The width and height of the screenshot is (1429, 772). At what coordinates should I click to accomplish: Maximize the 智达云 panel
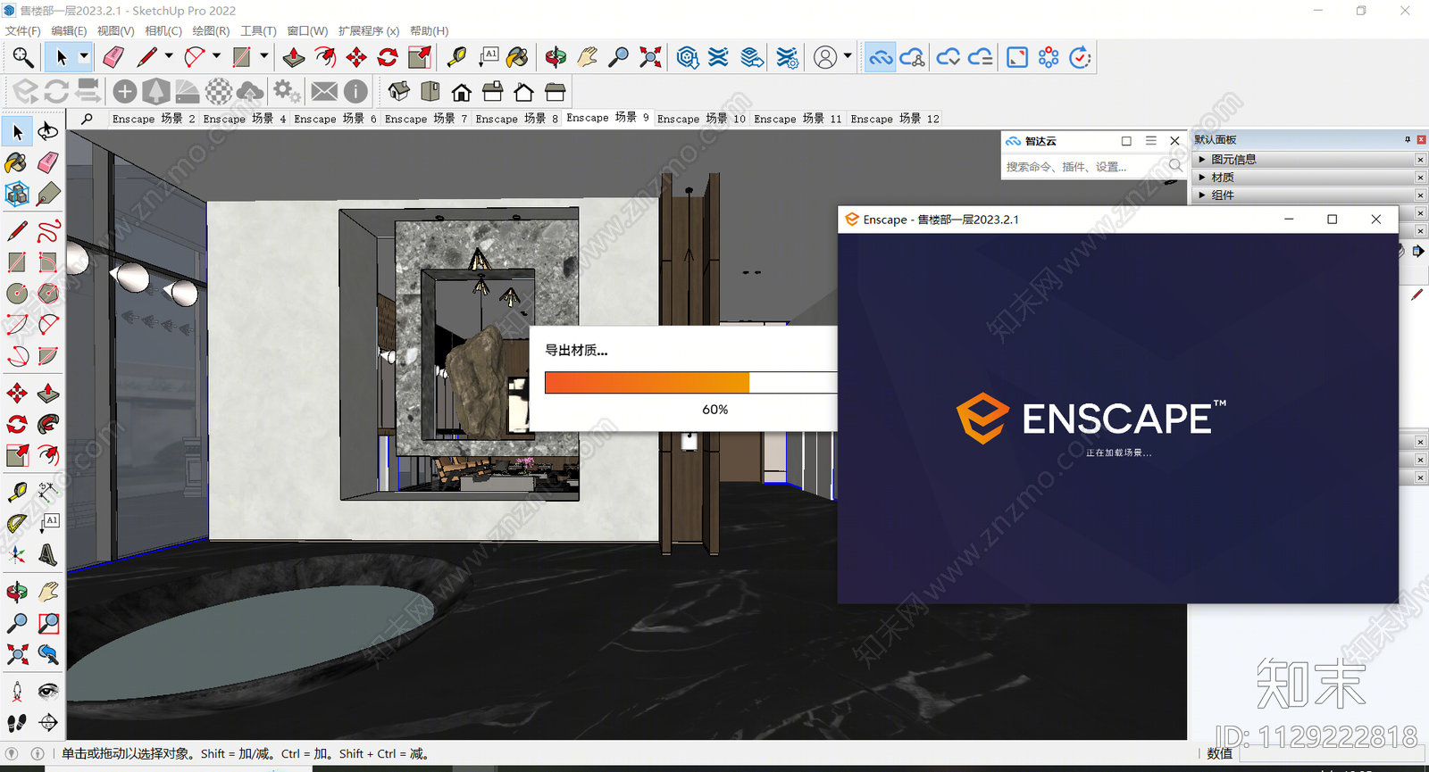pos(1126,141)
